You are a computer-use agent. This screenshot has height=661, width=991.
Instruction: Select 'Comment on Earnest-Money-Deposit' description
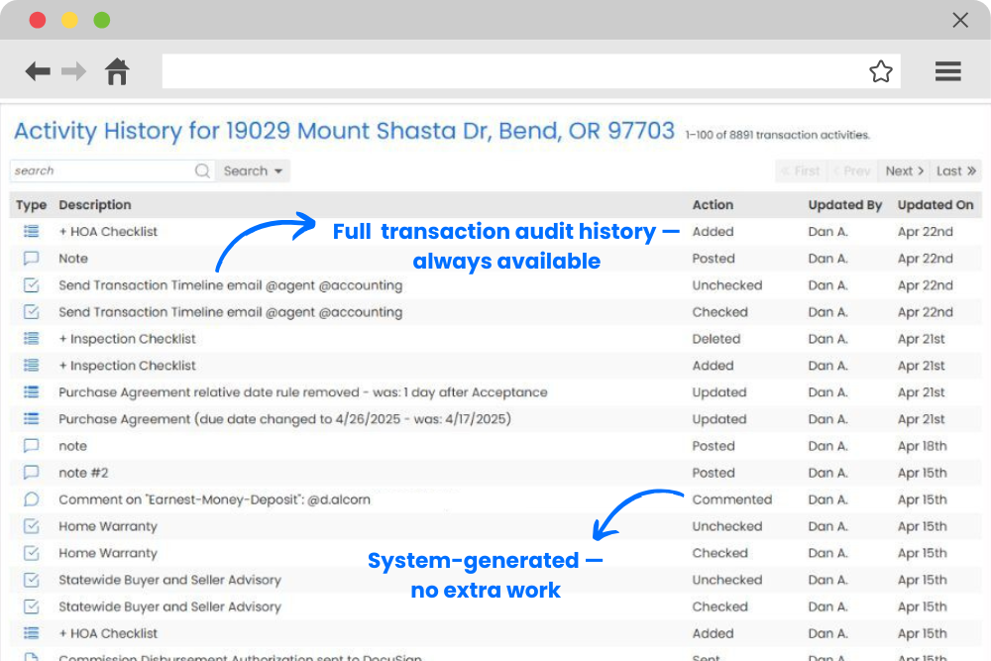click(214, 499)
